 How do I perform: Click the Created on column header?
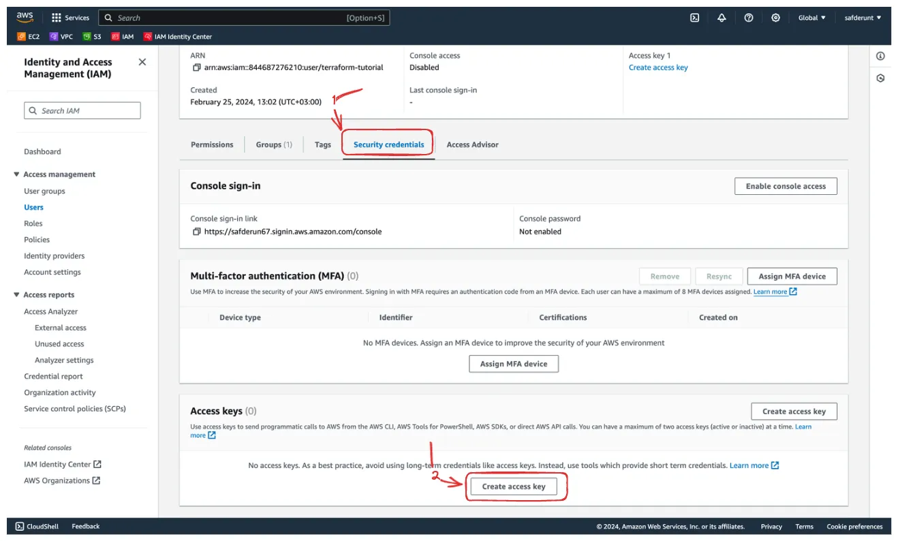[718, 318]
